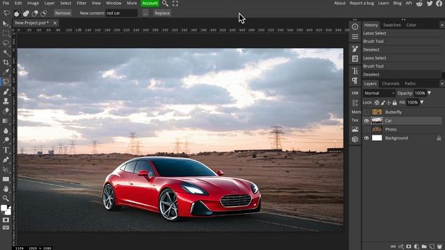Add a layer mask from bottom bar

click(x=408, y=247)
